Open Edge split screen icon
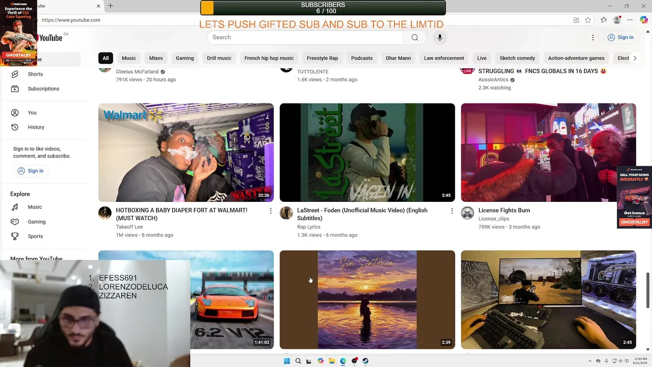Image resolution: width=652 pixels, height=367 pixels. click(576, 20)
